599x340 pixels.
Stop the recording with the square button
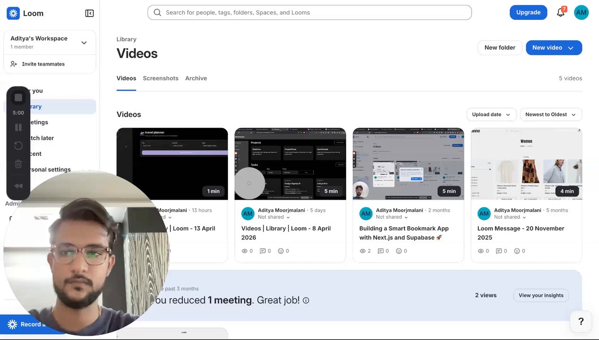click(18, 97)
